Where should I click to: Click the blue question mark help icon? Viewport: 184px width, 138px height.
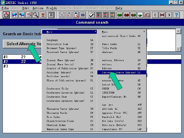[176, 15]
